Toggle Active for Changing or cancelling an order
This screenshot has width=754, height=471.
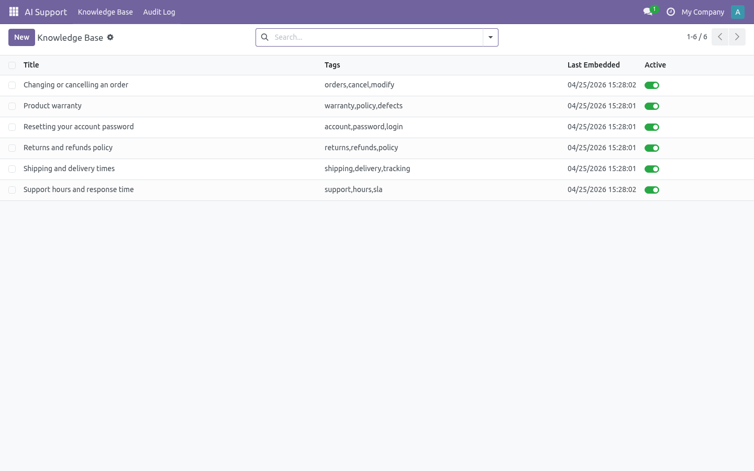[652, 85]
